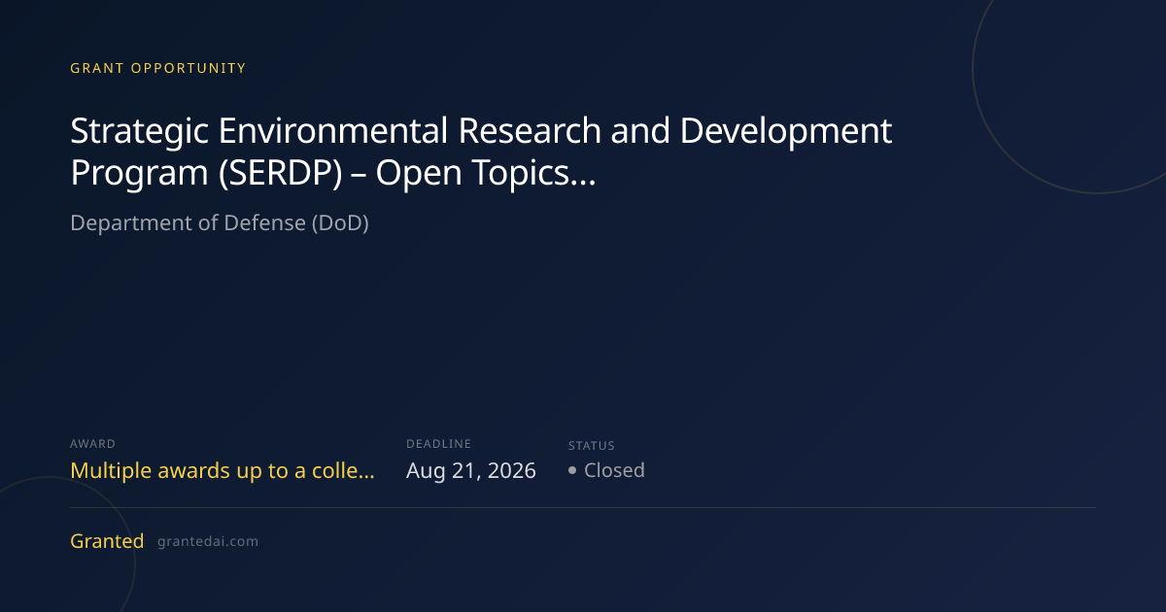Viewport: 1166px width, 612px height.
Task: Click the grey dot beside Closed
Action: tap(573, 471)
